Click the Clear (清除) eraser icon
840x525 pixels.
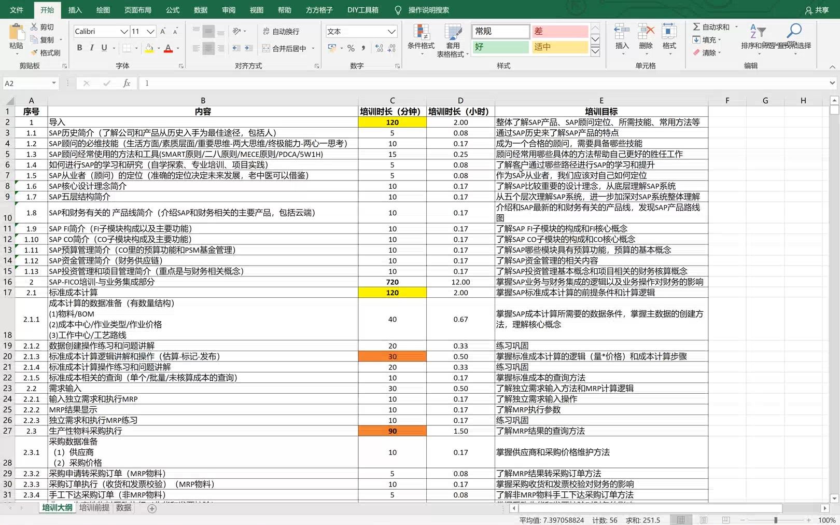696,52
